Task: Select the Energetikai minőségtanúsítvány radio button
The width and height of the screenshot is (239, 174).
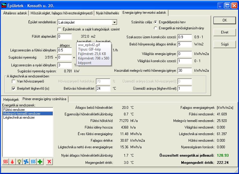Action: (x=156, y=28)
